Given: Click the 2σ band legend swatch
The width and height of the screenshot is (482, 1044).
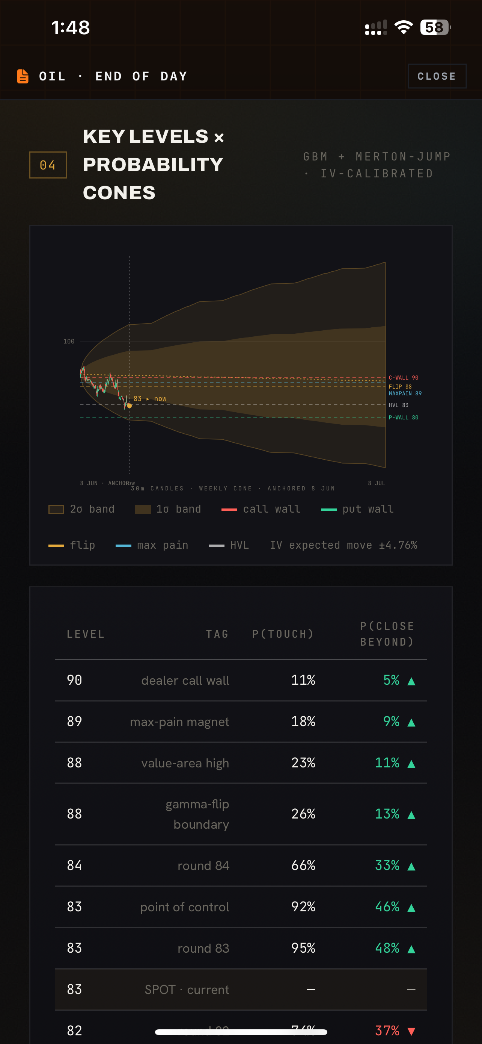Looking at the screenshot, I should [56, 510].
